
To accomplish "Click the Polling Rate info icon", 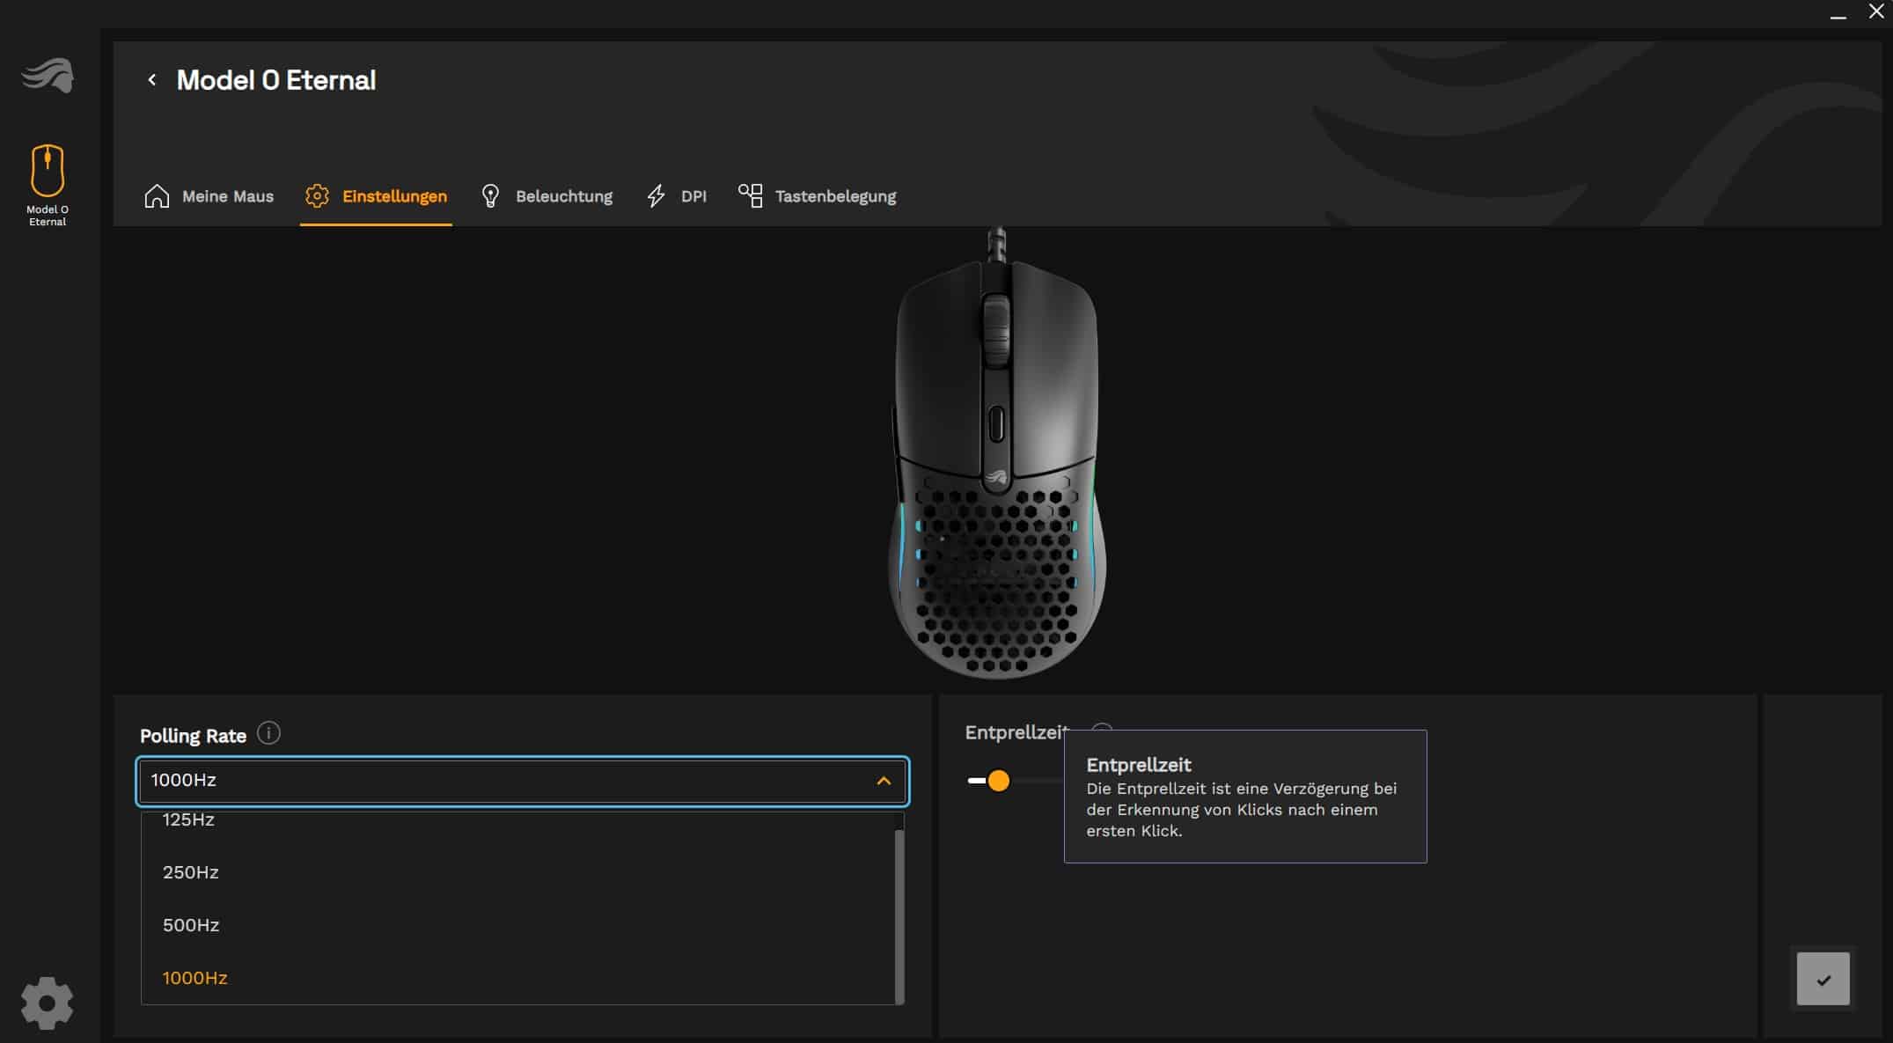I will [268, 733].
